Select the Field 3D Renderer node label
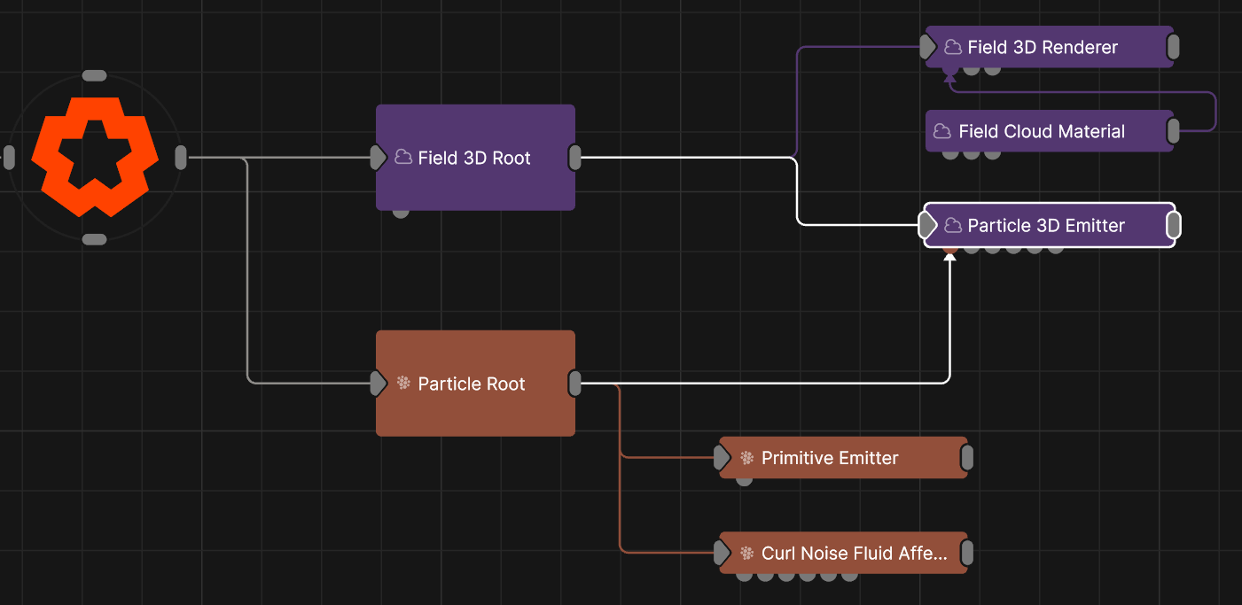1242x605 pixels. (1043, 47)
